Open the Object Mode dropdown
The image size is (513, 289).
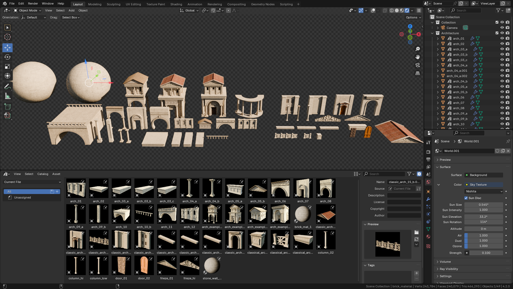pyautogui.click(x=27, y=10)
